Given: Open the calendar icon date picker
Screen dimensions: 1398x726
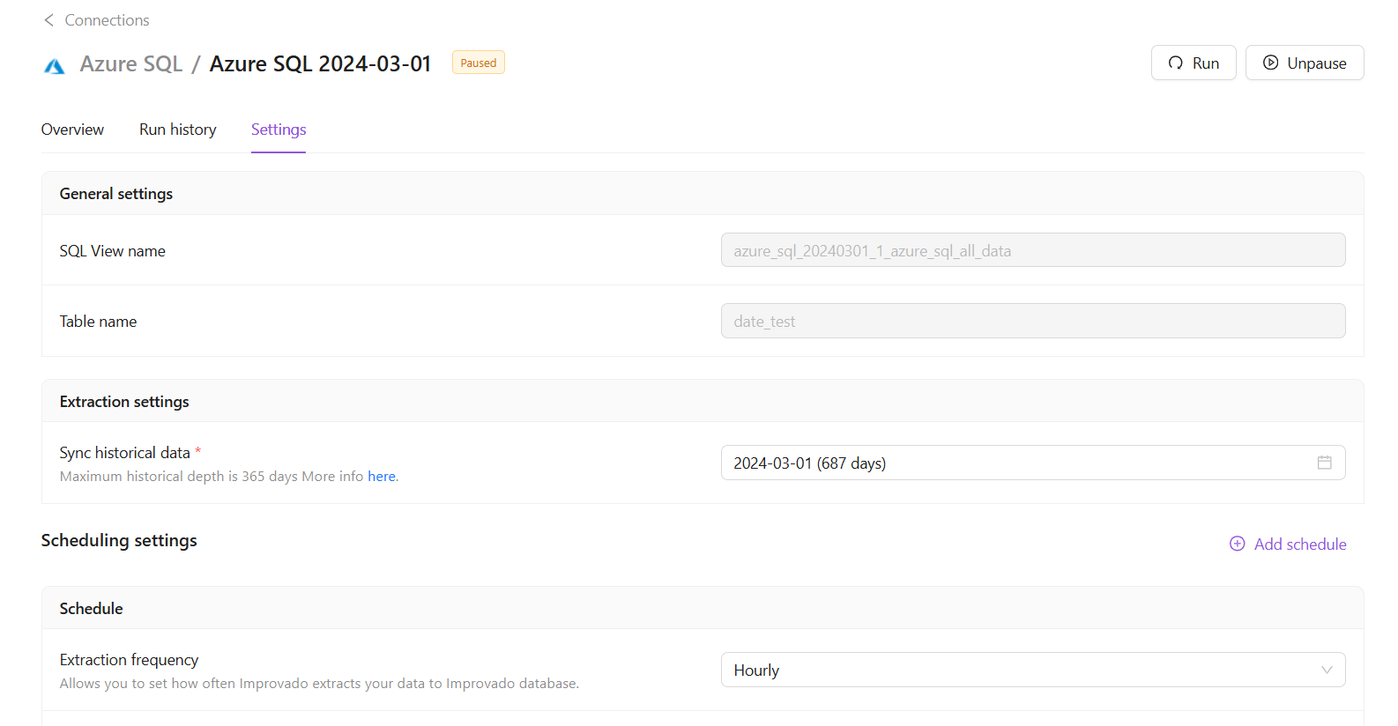Looking at the screenshot, I should coord(1324,463).
